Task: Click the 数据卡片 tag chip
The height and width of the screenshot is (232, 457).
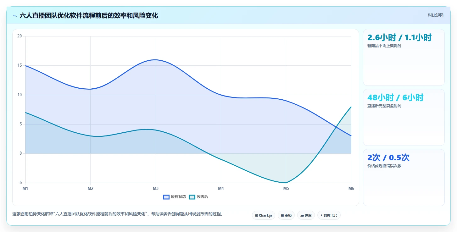Action: click(329, 215)
